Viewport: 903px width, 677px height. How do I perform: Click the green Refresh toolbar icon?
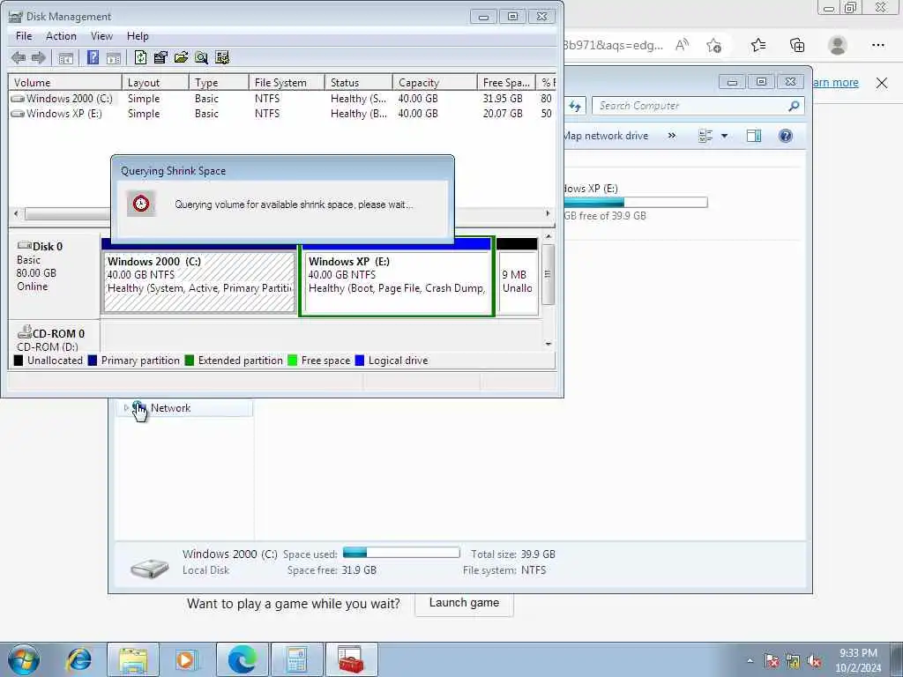point(140,57)
